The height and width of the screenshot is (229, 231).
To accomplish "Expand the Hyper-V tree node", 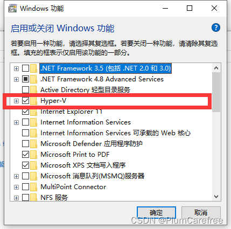I will (16, 101).
